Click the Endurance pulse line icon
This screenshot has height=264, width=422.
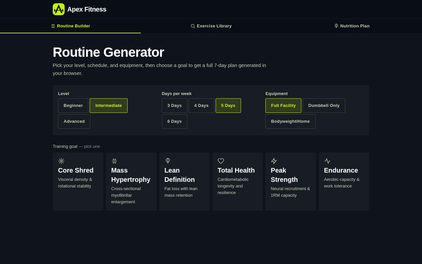(x=327, y=161)
